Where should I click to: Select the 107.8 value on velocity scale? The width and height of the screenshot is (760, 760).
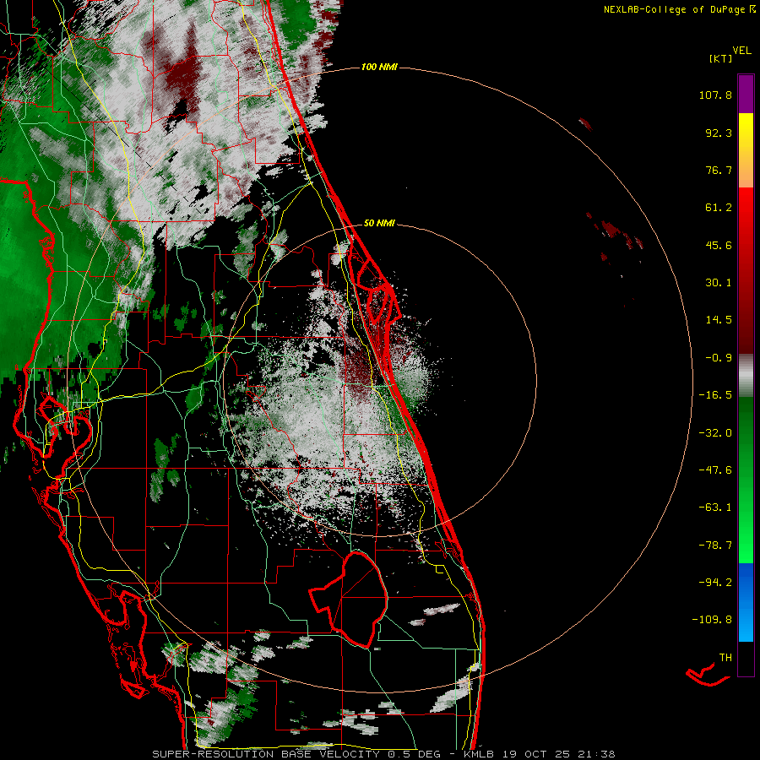(715, 95)
